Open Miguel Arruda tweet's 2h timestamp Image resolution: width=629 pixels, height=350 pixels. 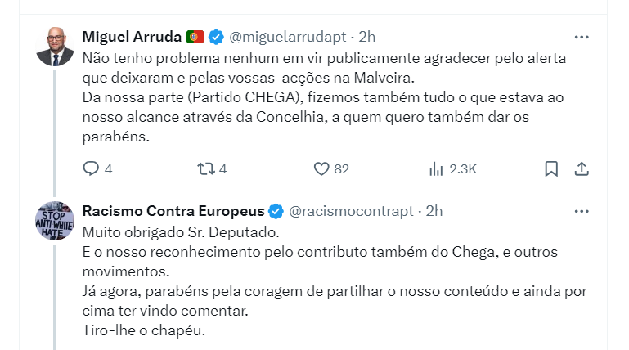[x=368, y=37]
